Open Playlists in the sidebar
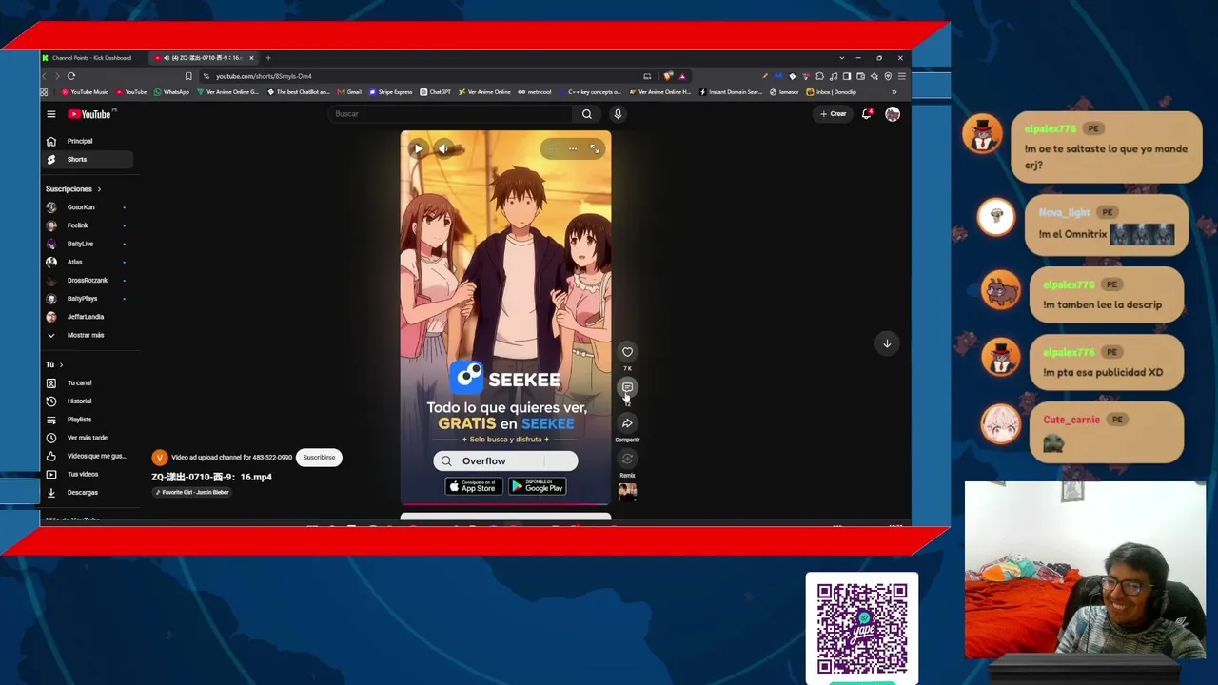Screen dimensions: 1218x685 click(x=87, y=420)
